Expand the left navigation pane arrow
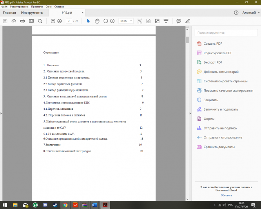This screenshot has width=261, height=209. (x=2, y=113)
